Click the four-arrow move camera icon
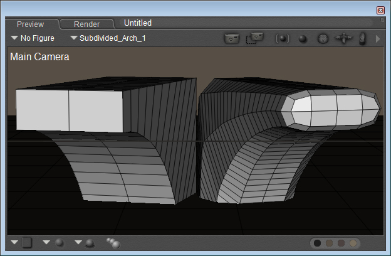This screenshot has width=391, height=256. 343,38
